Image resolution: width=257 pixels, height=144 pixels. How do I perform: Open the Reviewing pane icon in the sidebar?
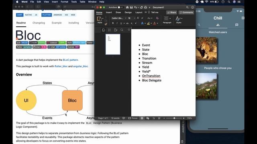click(x=116, y=30)
